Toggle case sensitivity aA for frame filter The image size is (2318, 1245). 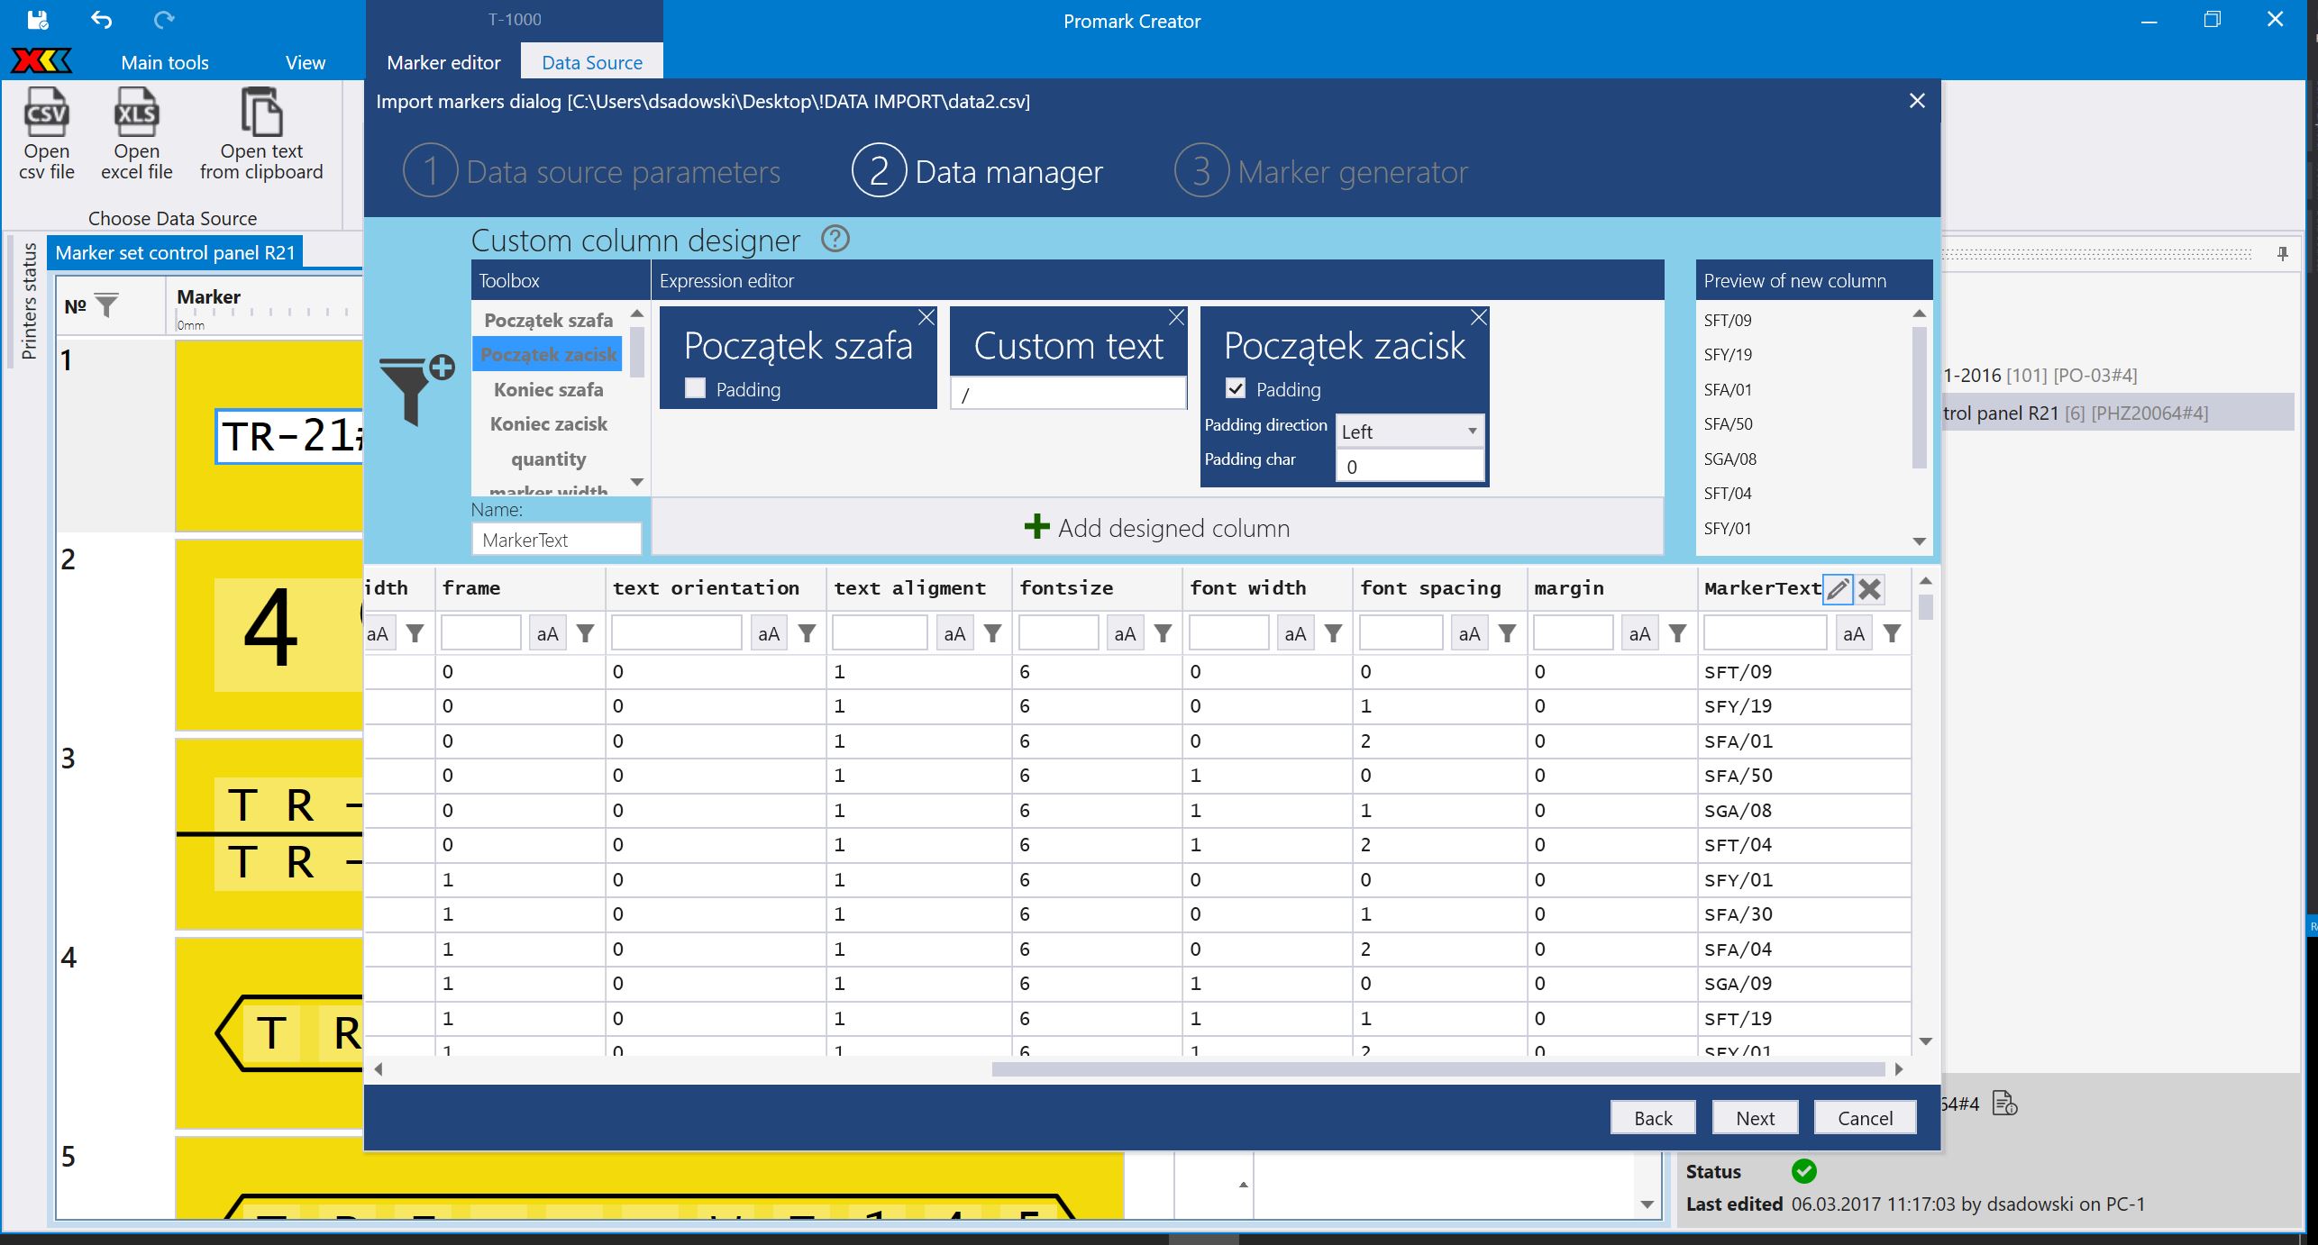pyautogui.click(x=548, y=634)
